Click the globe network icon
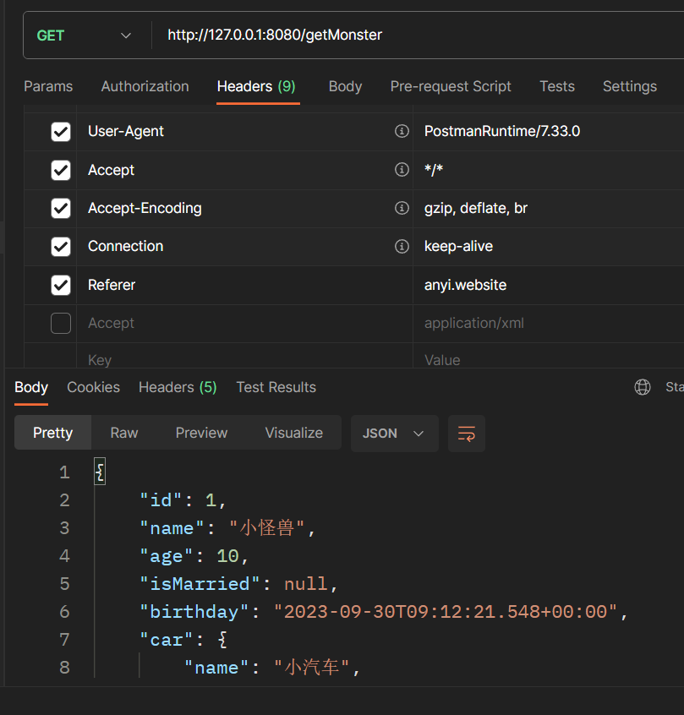 click(x=643, y=387)
